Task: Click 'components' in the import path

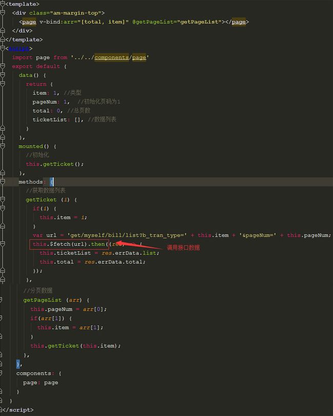Action: click(112, 57)
